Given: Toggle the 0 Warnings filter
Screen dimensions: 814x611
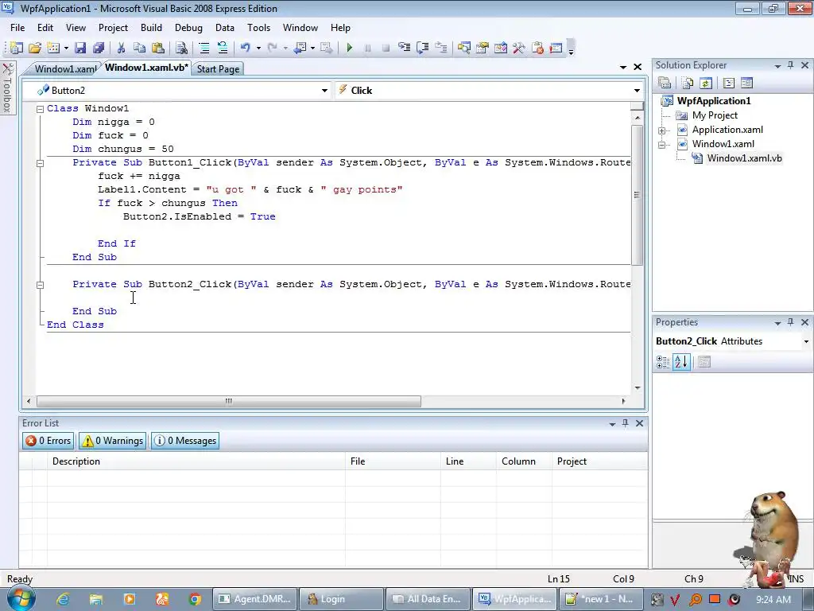Looking at the screenshot, I should [113, 441].
